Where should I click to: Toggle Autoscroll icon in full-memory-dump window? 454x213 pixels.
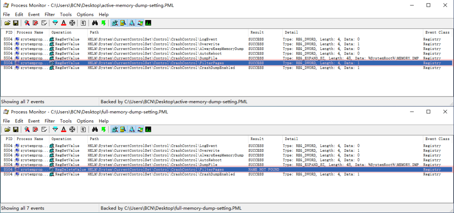(x=35, y=130)
